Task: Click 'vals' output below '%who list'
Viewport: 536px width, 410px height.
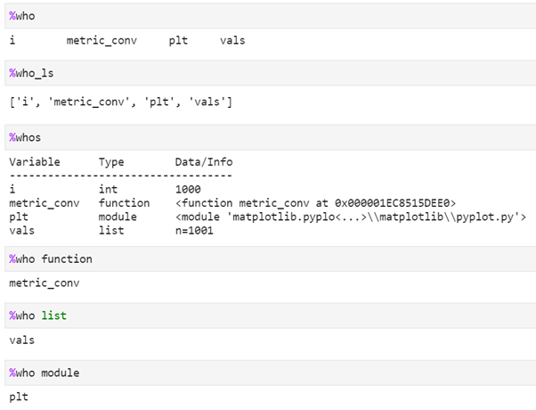Action: pos(22,340)
